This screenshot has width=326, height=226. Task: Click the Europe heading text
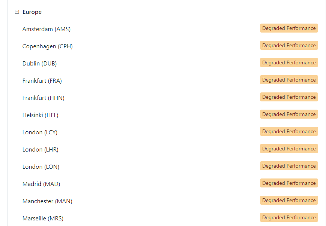(32, 12)
